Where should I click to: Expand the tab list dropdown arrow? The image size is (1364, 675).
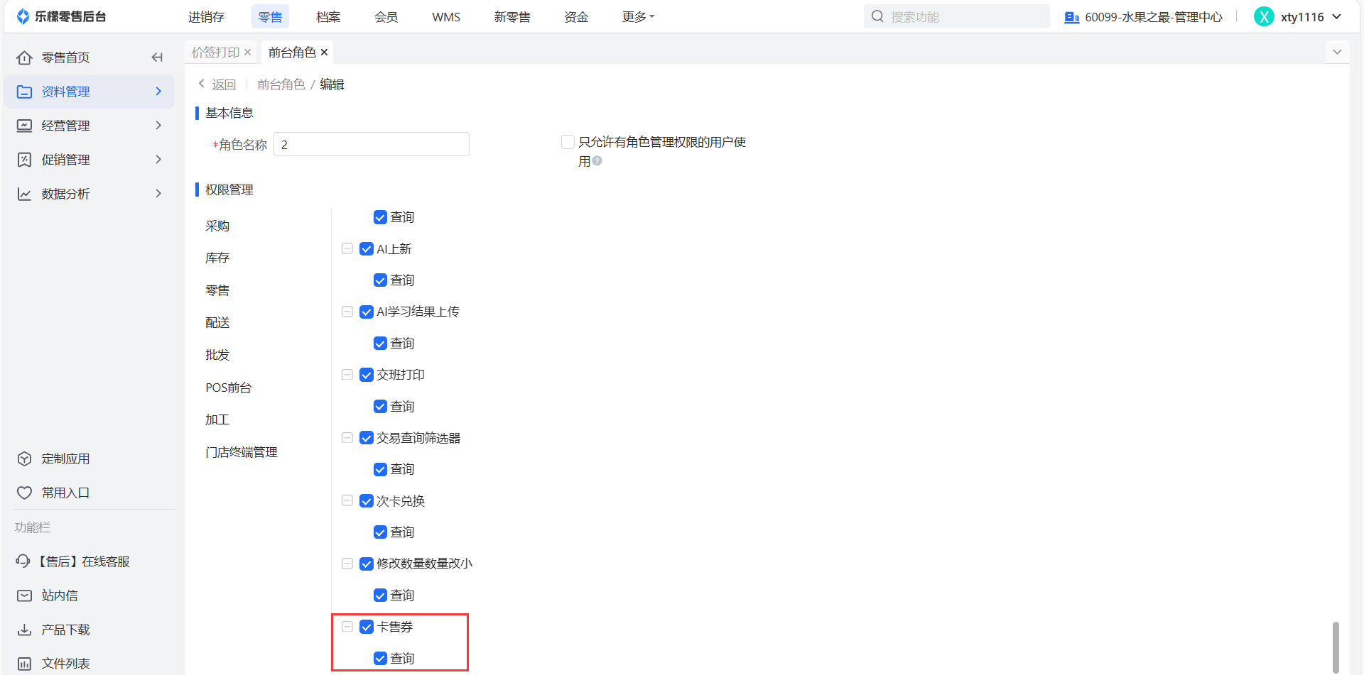[x=1337, y=53]
